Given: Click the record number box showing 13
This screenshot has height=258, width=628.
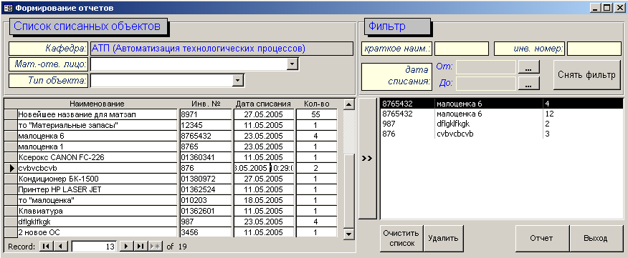Looking at the screenshot, I should [x=94, y=247].
